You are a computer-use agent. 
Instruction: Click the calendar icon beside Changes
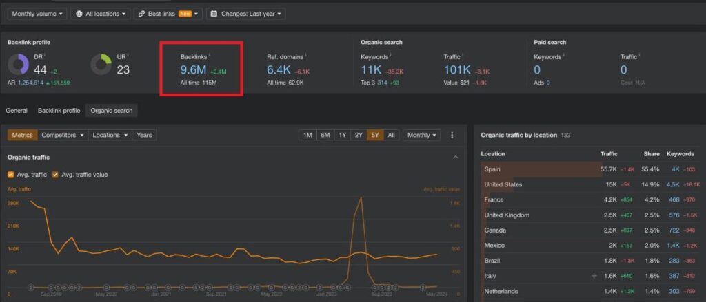pyautogui.click(x=213, y=14)
